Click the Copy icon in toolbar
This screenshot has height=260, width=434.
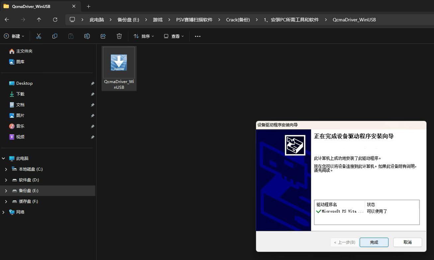(x=55, y=36)
